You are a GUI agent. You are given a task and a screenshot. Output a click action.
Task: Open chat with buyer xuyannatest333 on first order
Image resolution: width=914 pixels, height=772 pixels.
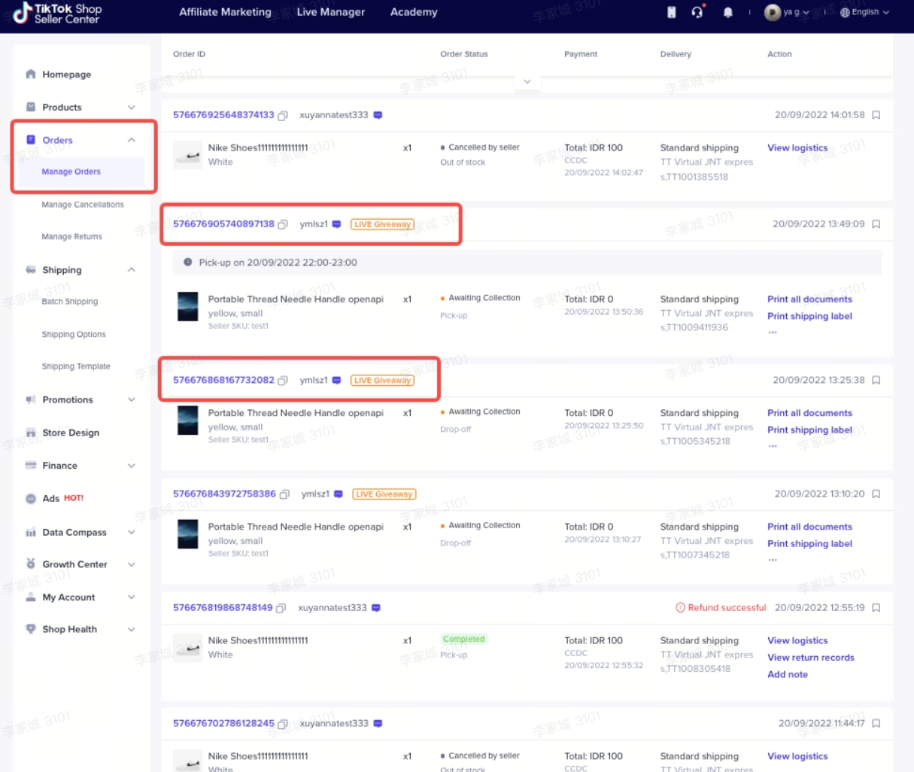pyautogui.click(x=378, y=115)
